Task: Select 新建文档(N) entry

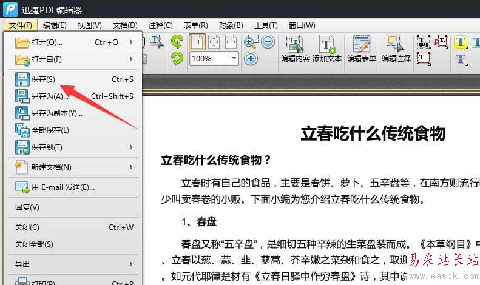Action: pos(73,167)
